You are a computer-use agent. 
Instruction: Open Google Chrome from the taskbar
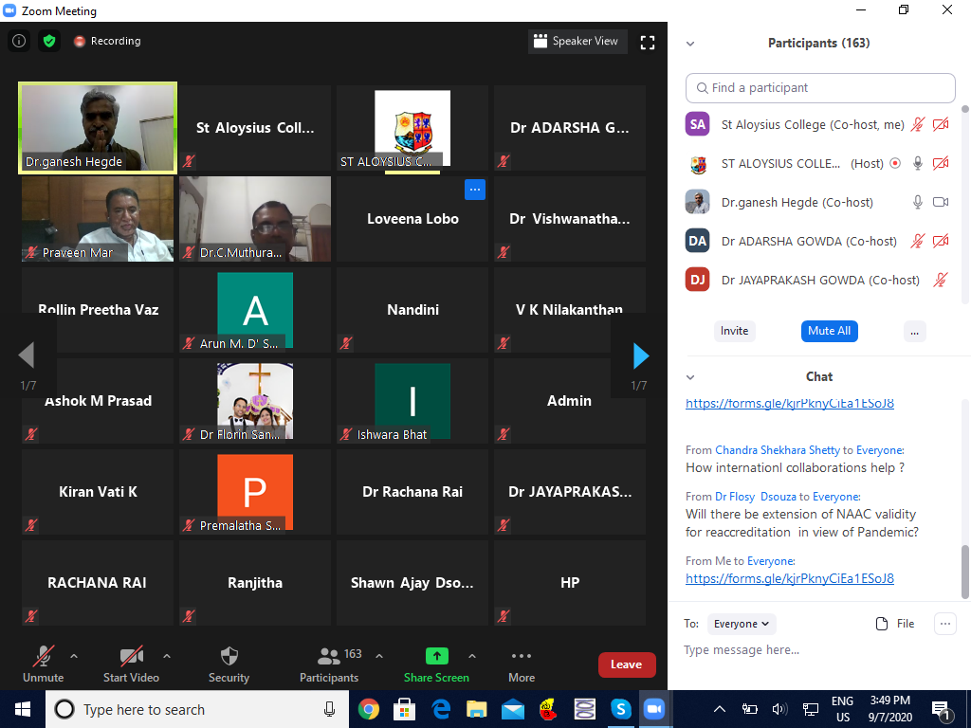[x=369, y=709]
